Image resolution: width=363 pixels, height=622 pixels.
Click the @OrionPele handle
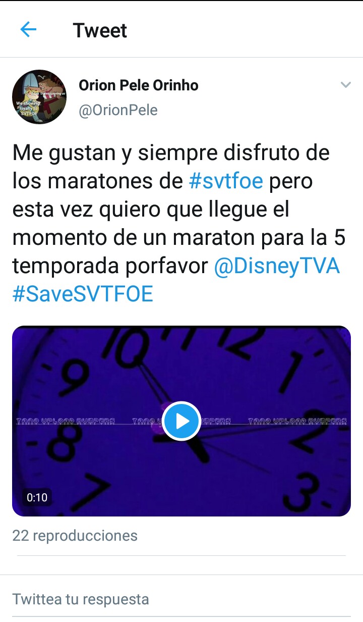coord(118,110)
